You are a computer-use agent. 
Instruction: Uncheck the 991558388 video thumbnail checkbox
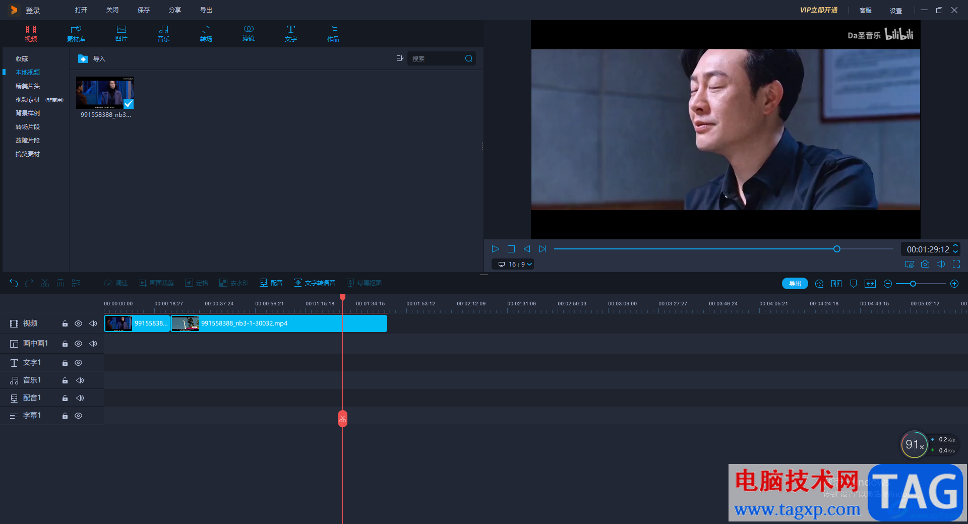point(129,104)
